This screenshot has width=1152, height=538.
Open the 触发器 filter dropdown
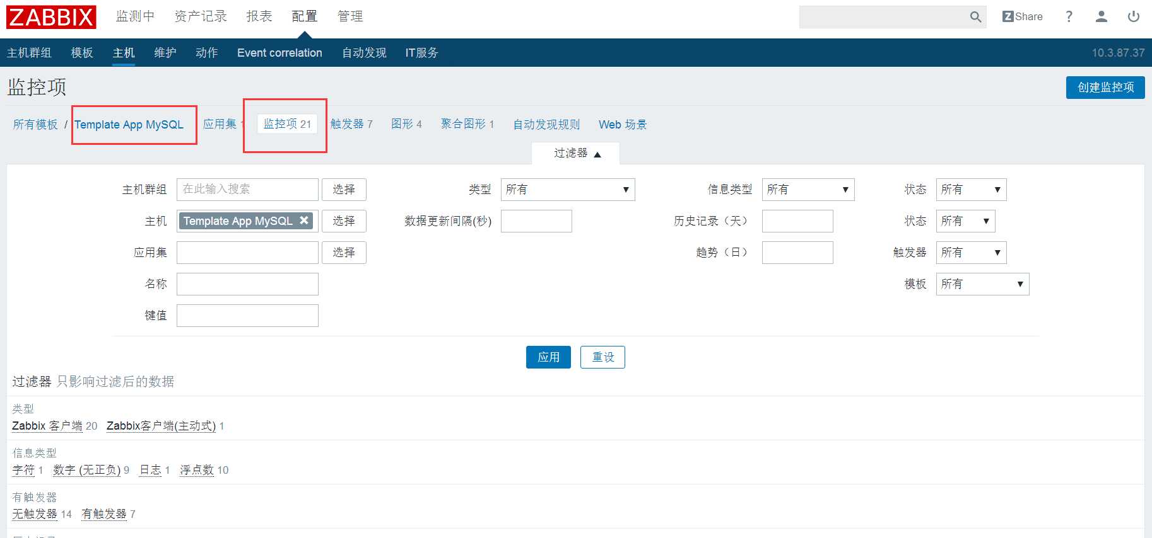pos(971,253)
